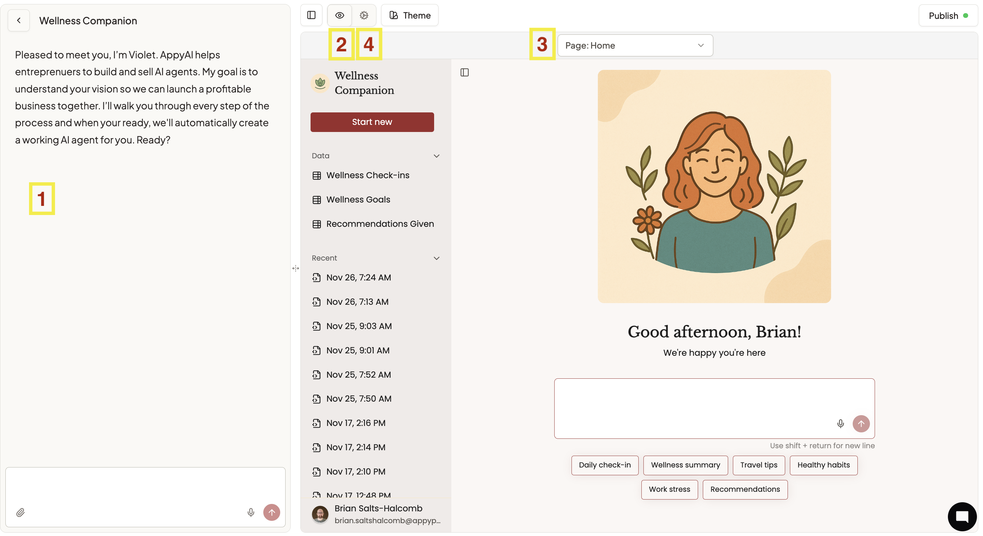
Task: Collapse the Data section chevron
Action: [x=436, y=156]
